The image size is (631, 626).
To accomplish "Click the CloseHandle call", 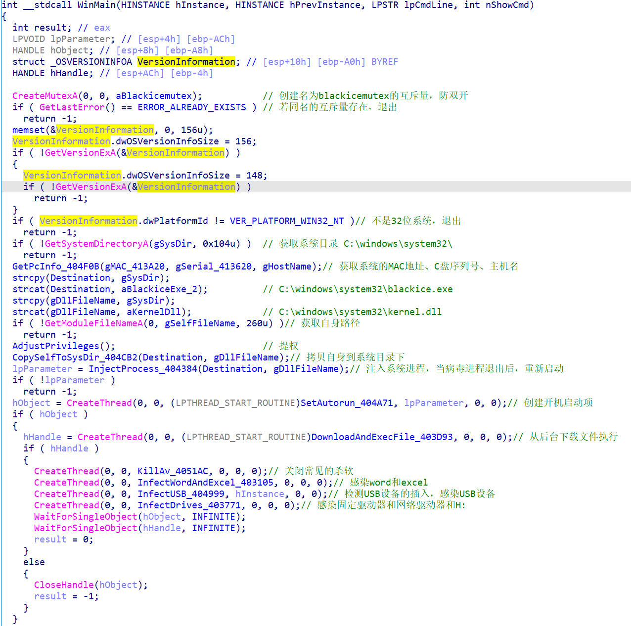I will pyautogui.click(x=64, y=585).
